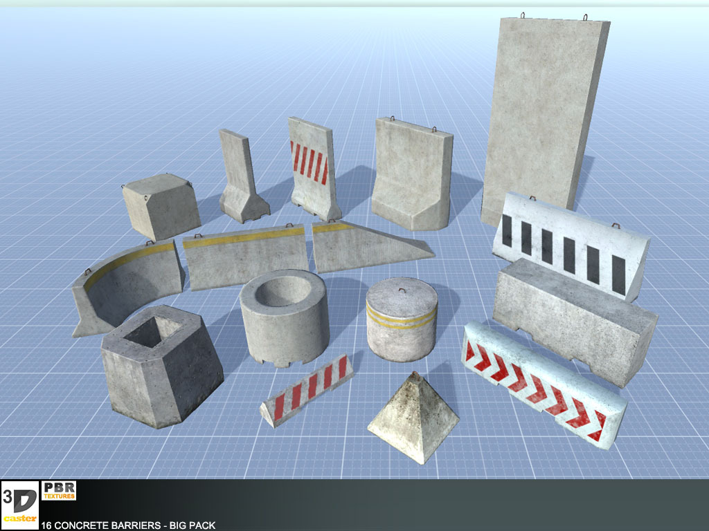Choose the solid cylinder with yellow stripes

[402, 318]
